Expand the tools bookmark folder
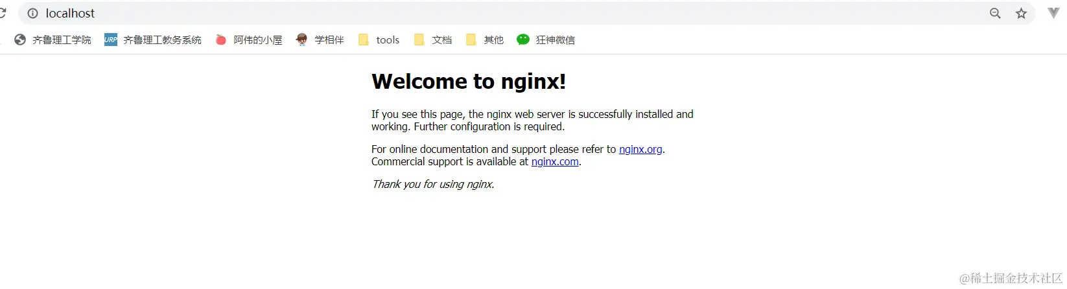This screenshot has height=289, width=1067. coord(379,40)
